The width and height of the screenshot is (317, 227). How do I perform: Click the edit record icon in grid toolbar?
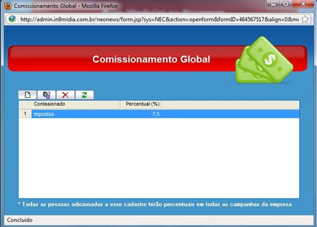[x=46, y=95]
